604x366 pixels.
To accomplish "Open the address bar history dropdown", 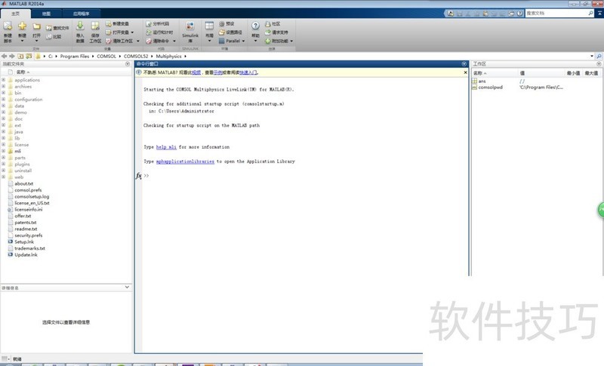I will [592, 56].
